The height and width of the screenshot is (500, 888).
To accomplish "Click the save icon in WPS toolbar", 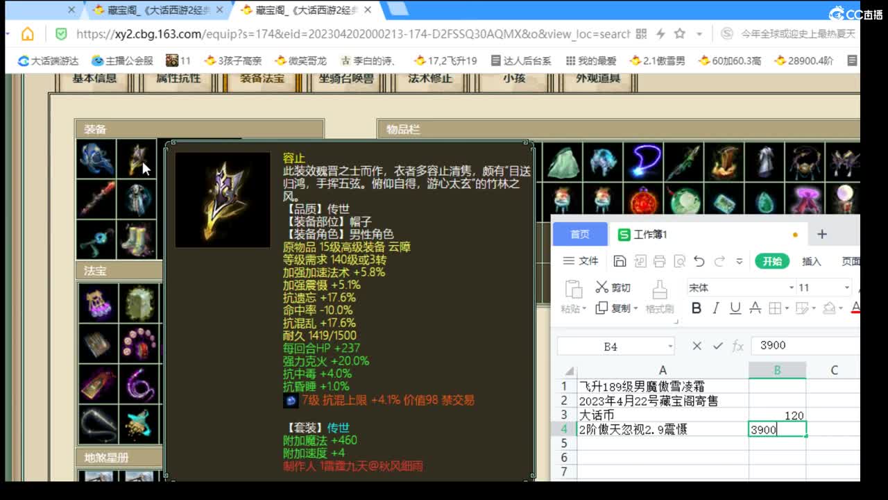I will pyautogui.click(x=620, y=261).
